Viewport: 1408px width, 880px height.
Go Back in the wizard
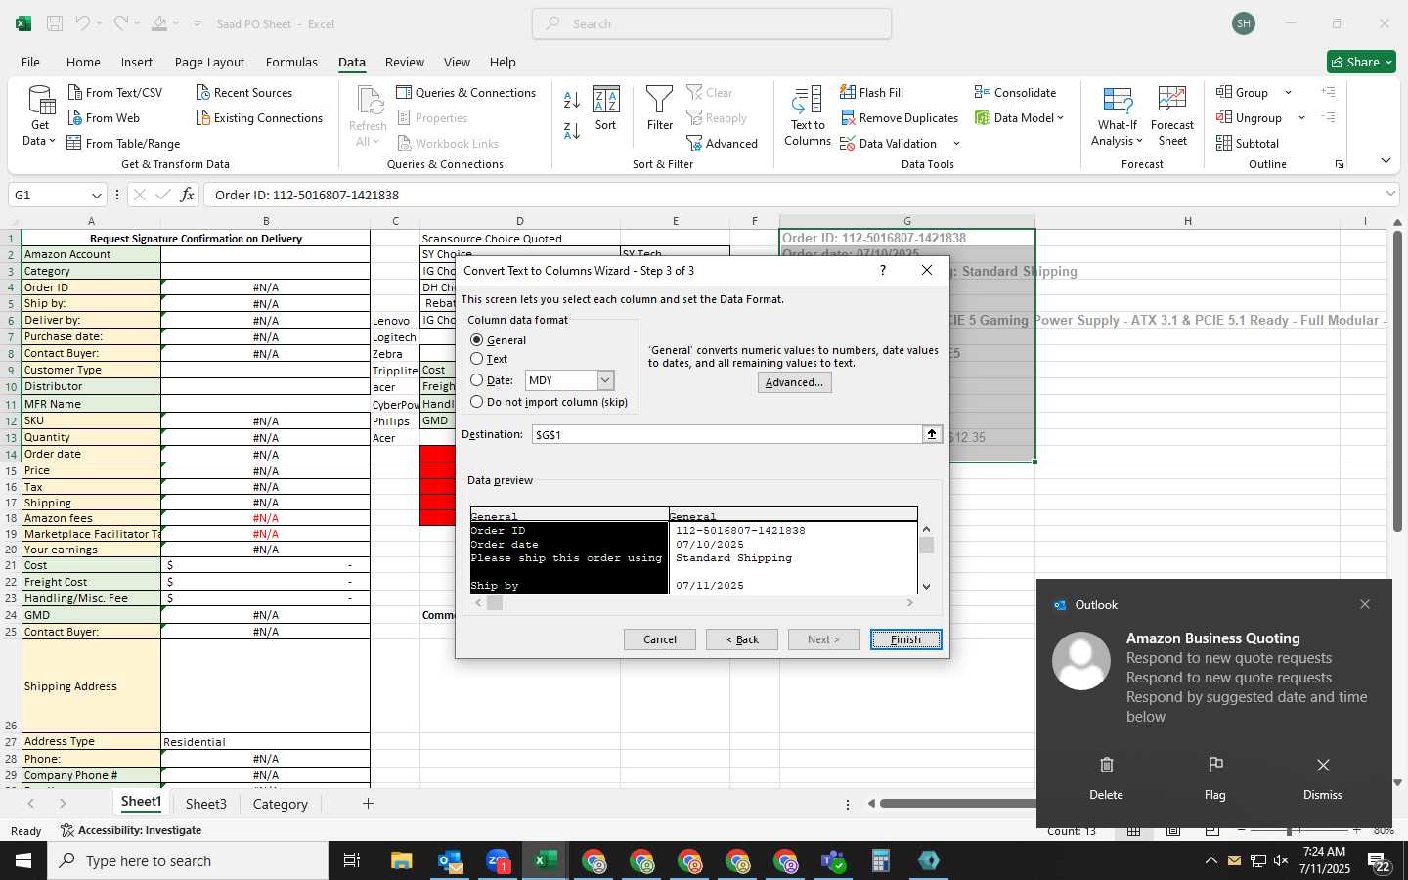[742, 639]
